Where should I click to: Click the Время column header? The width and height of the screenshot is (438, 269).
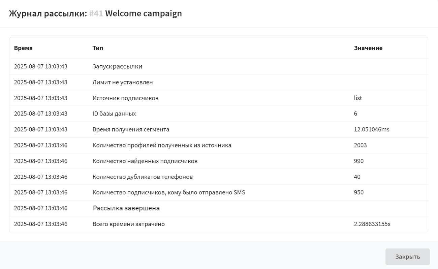coord(23,48)
